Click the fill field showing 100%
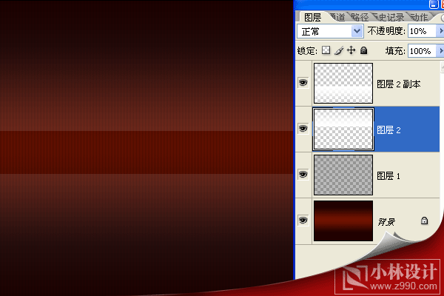The image size is (444, 296). point(423,51)
